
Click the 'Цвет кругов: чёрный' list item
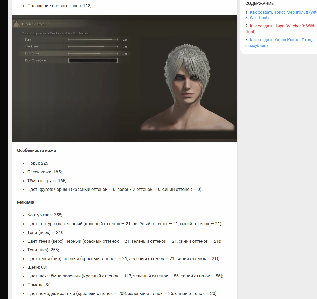[115, 190]
